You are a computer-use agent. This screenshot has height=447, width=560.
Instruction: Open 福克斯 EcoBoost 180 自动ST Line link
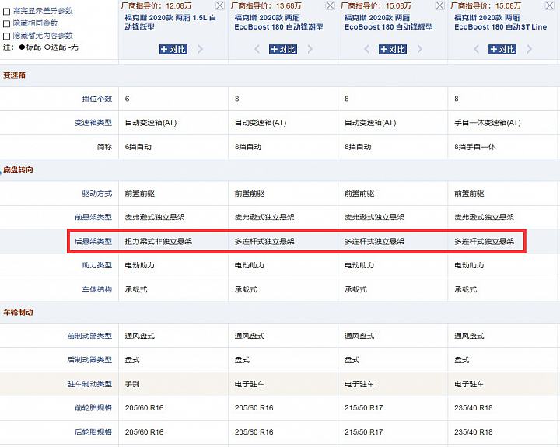coord(500,22)
